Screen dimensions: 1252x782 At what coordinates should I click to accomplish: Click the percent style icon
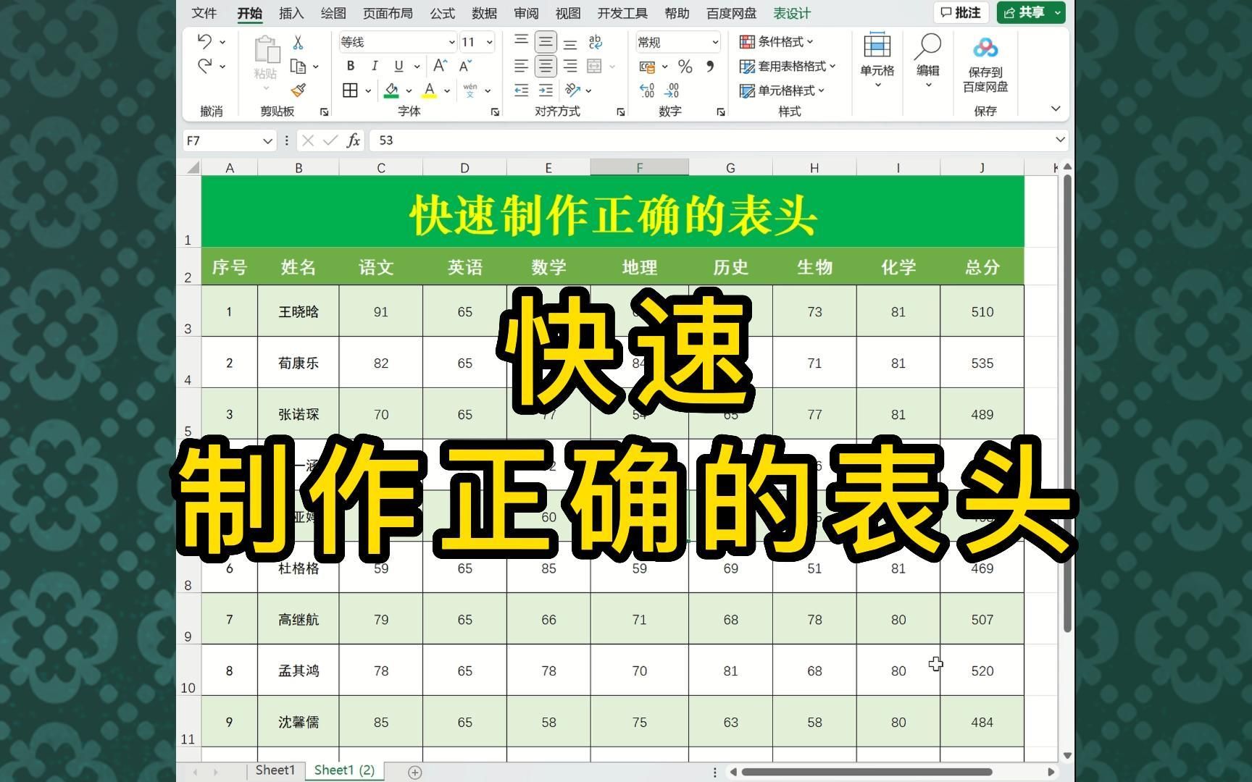[x=684, y=67]
